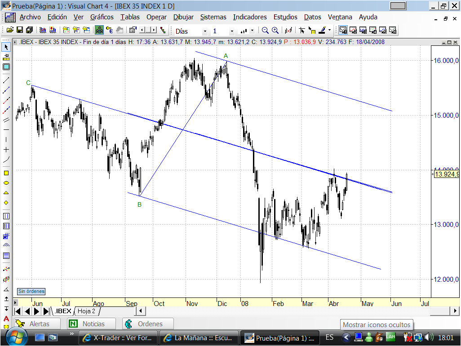Toggle workspace monitor 5 icon
The width and height of the screenshot is (461, 346).
pos(383,30)
